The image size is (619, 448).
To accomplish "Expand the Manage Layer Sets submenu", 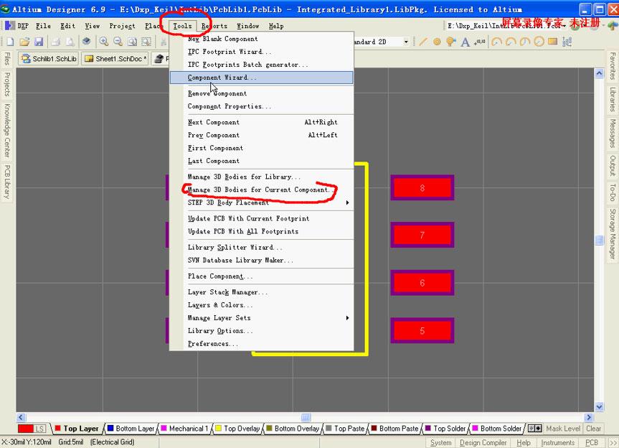I will 265,317.
